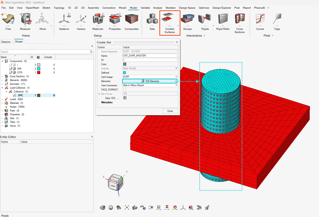The height and width of the screenshot is (217, 319).
Task: Click the binoculars find icon
Action: pos(119,207)
